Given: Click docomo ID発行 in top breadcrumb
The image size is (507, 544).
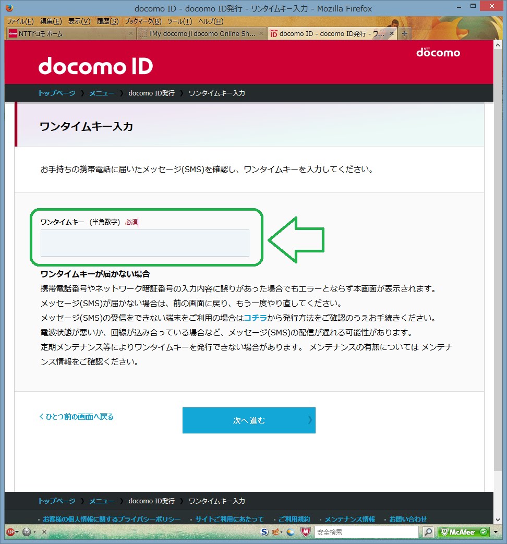Looking at the screenshot, I should [152, 93].
